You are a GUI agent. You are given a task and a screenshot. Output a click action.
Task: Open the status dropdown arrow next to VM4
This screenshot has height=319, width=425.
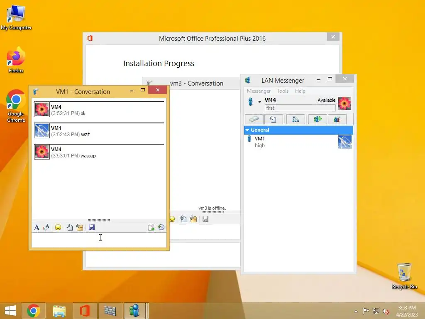coord(259,102)
